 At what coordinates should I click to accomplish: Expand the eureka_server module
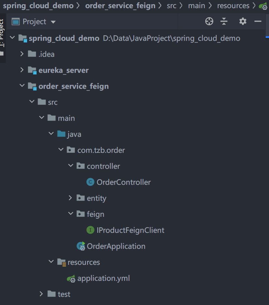[22, 70]
